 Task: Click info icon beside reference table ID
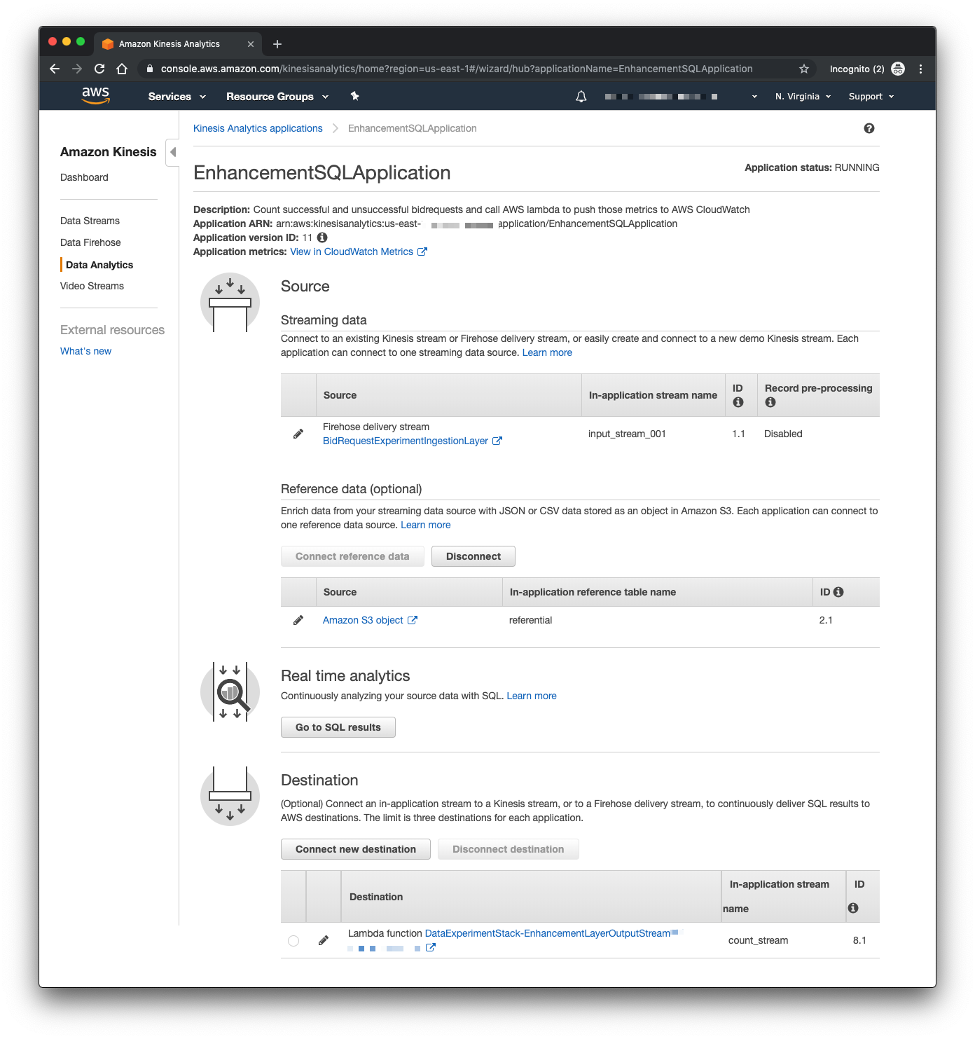pos(838,592)
